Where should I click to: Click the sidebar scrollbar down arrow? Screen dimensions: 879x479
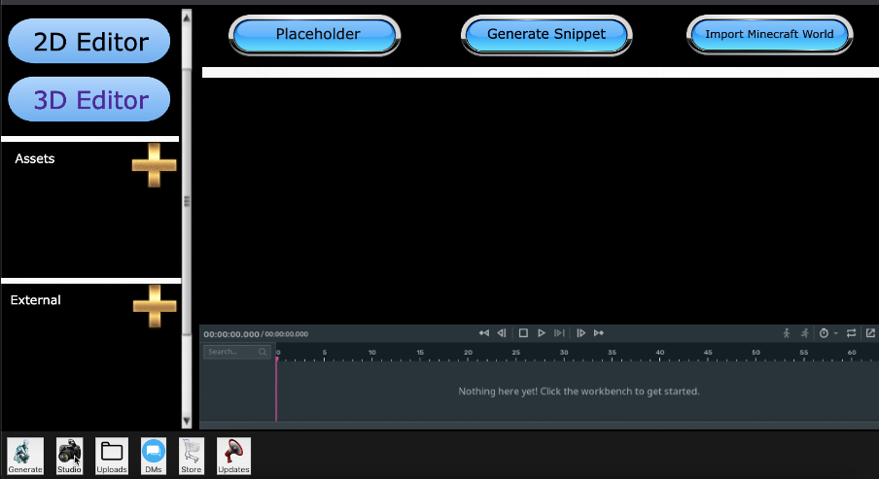[187, 422]
